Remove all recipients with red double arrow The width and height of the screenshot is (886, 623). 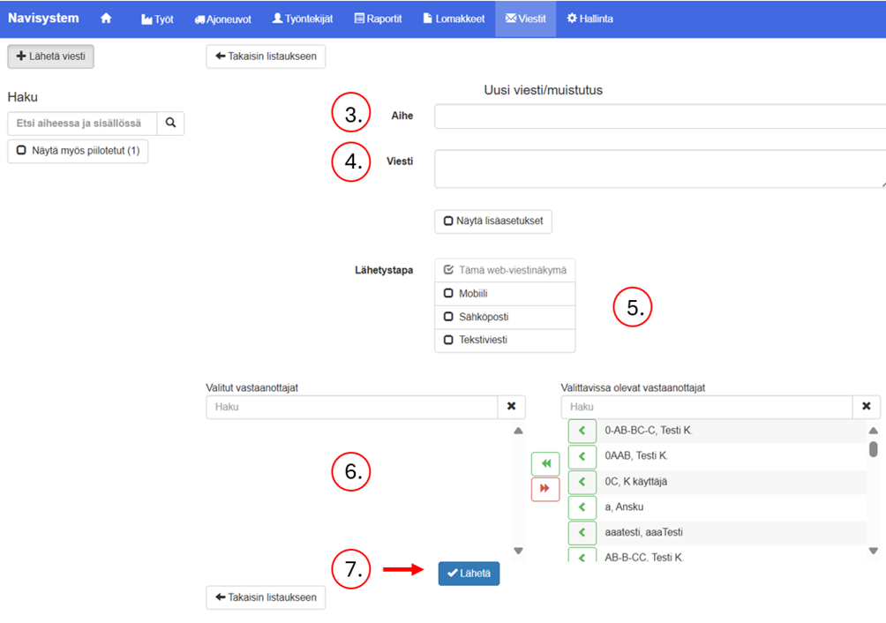click(545, 488)
